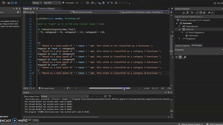Image resolution: width=223 pixels, height=125 pixels.
Task: Toggle Word Wrap icon in Output panel
Action: click(x=110, y=96)
